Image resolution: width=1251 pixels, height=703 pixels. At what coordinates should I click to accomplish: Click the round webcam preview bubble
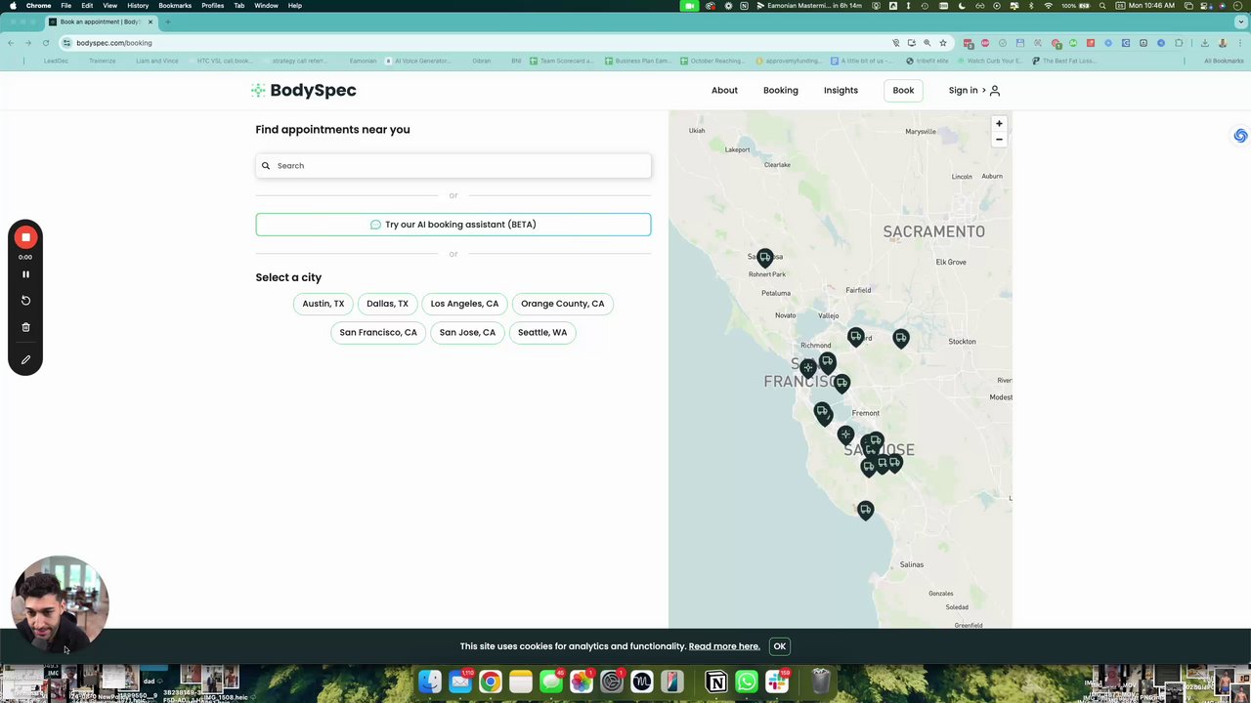click(60, 604)
